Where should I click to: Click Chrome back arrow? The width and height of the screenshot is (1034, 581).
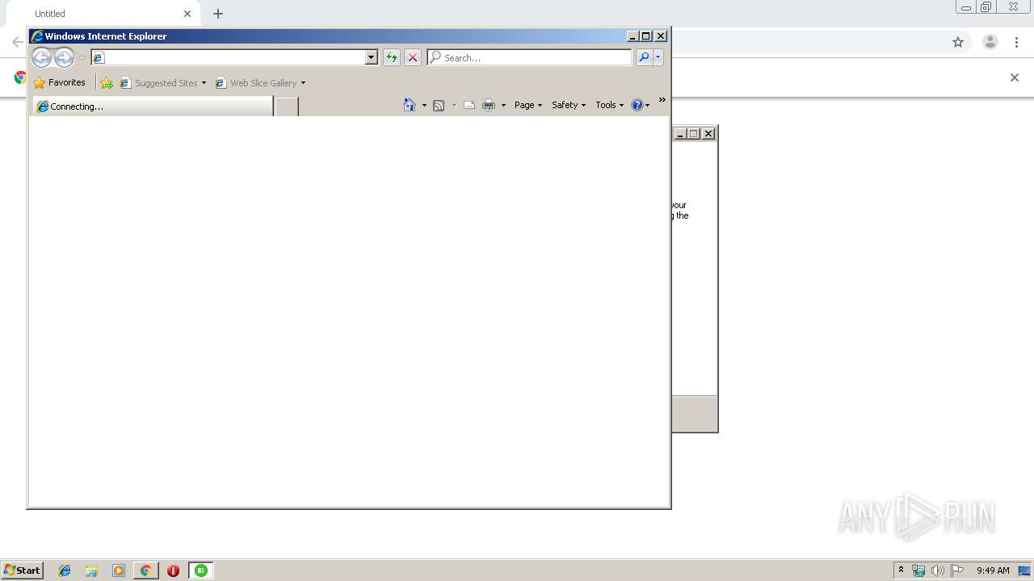tap(17, 42)
